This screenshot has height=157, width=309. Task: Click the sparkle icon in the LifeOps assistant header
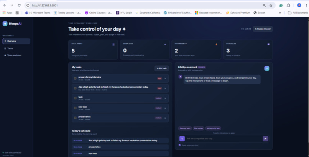[267, 69]
